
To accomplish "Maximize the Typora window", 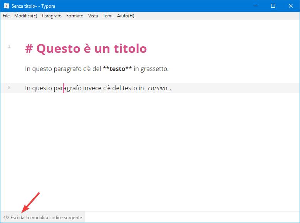I will coord(273,6).
